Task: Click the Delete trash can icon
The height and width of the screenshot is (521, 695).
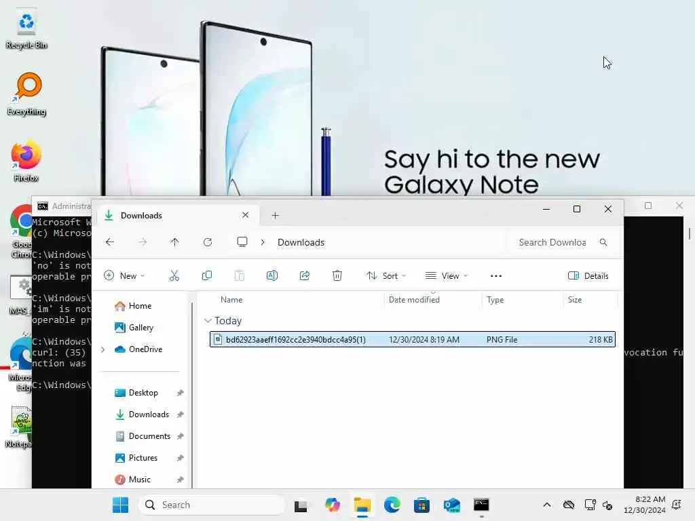Action: (x=337, y=275)
